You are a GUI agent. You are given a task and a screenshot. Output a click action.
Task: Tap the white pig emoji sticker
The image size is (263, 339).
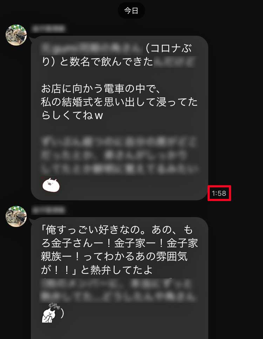pyautogui.click(x=51, y=185)
